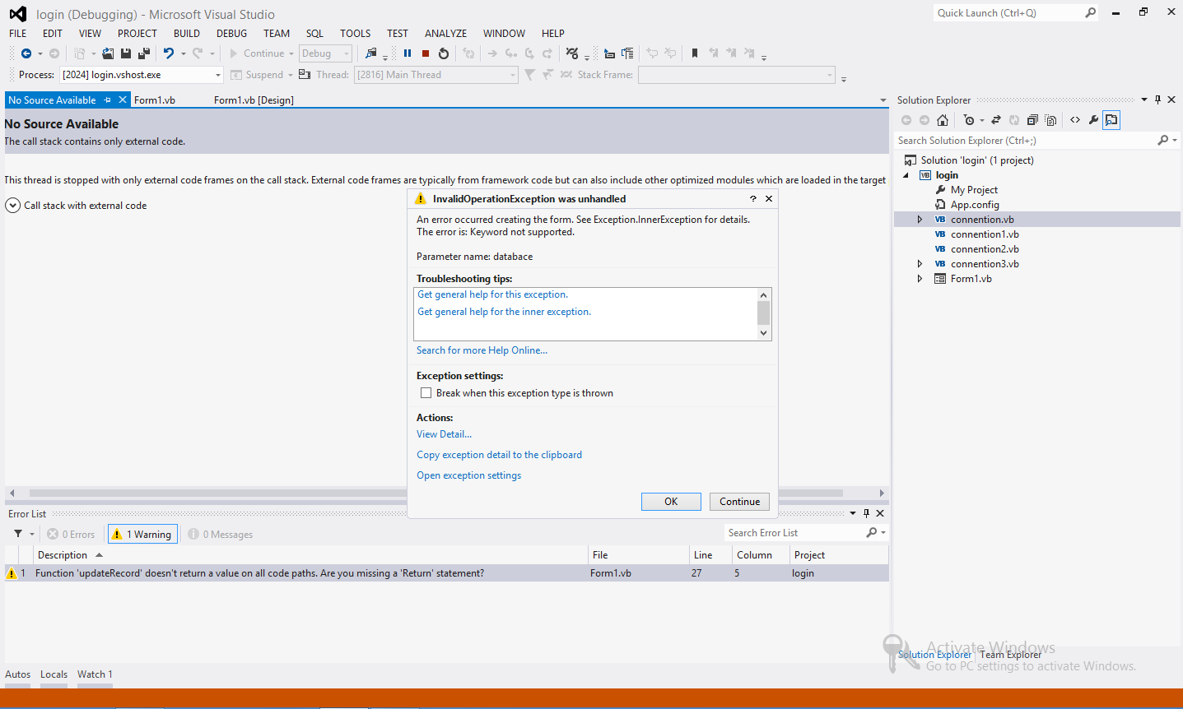Open the Locals tab at bottom
1183x709 pixels.
[x=54, y=674]
